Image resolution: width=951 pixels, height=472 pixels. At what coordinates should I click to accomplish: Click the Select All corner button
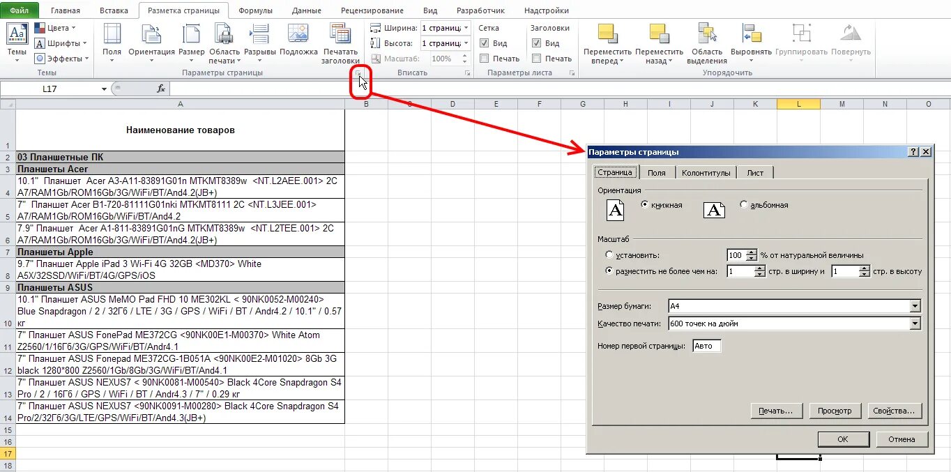[x=8, y=104]
